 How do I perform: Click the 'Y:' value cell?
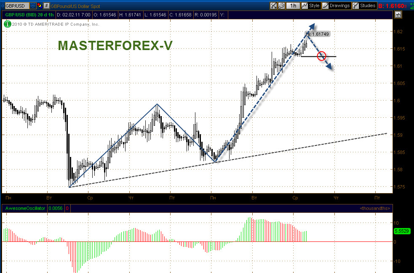click(x=223, y=15)
